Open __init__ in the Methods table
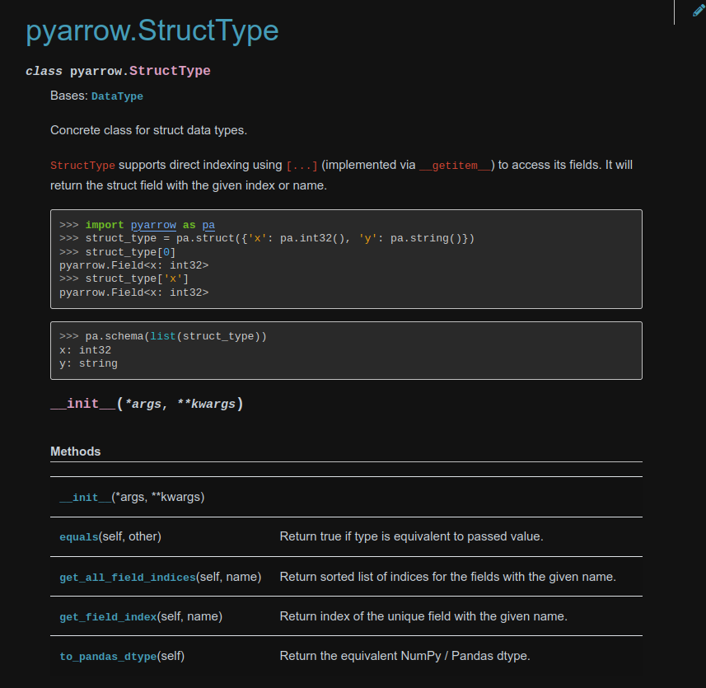The width and height of the screenshot is (706, 688). 86,498
